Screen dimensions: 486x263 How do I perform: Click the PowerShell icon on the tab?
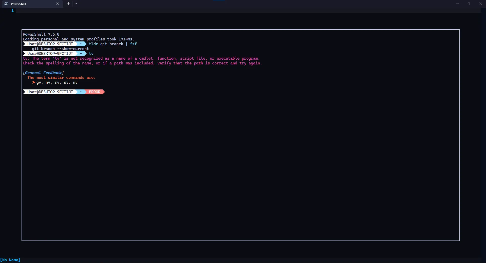pyautogui.click(x=6, y=4)
